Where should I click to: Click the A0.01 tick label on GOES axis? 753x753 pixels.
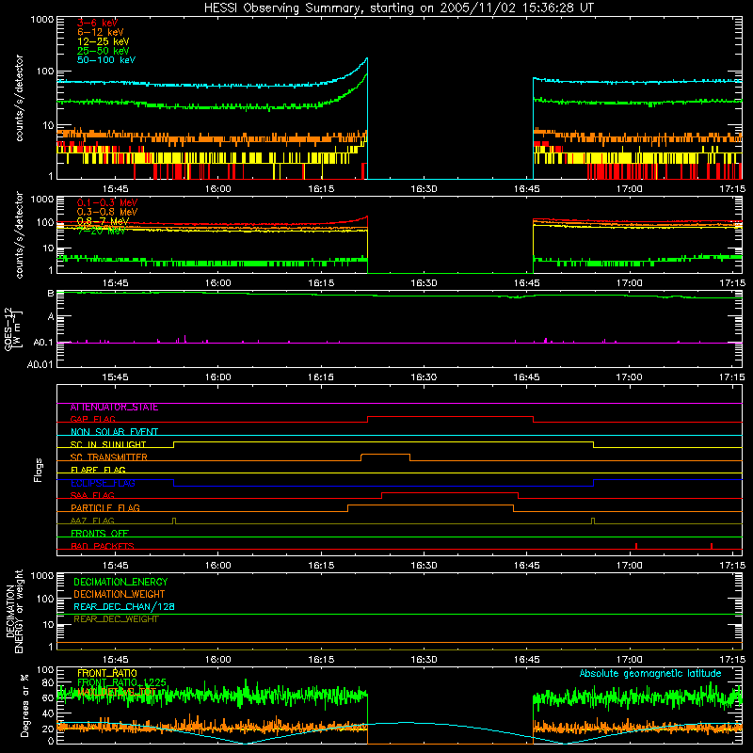(40, 364)
